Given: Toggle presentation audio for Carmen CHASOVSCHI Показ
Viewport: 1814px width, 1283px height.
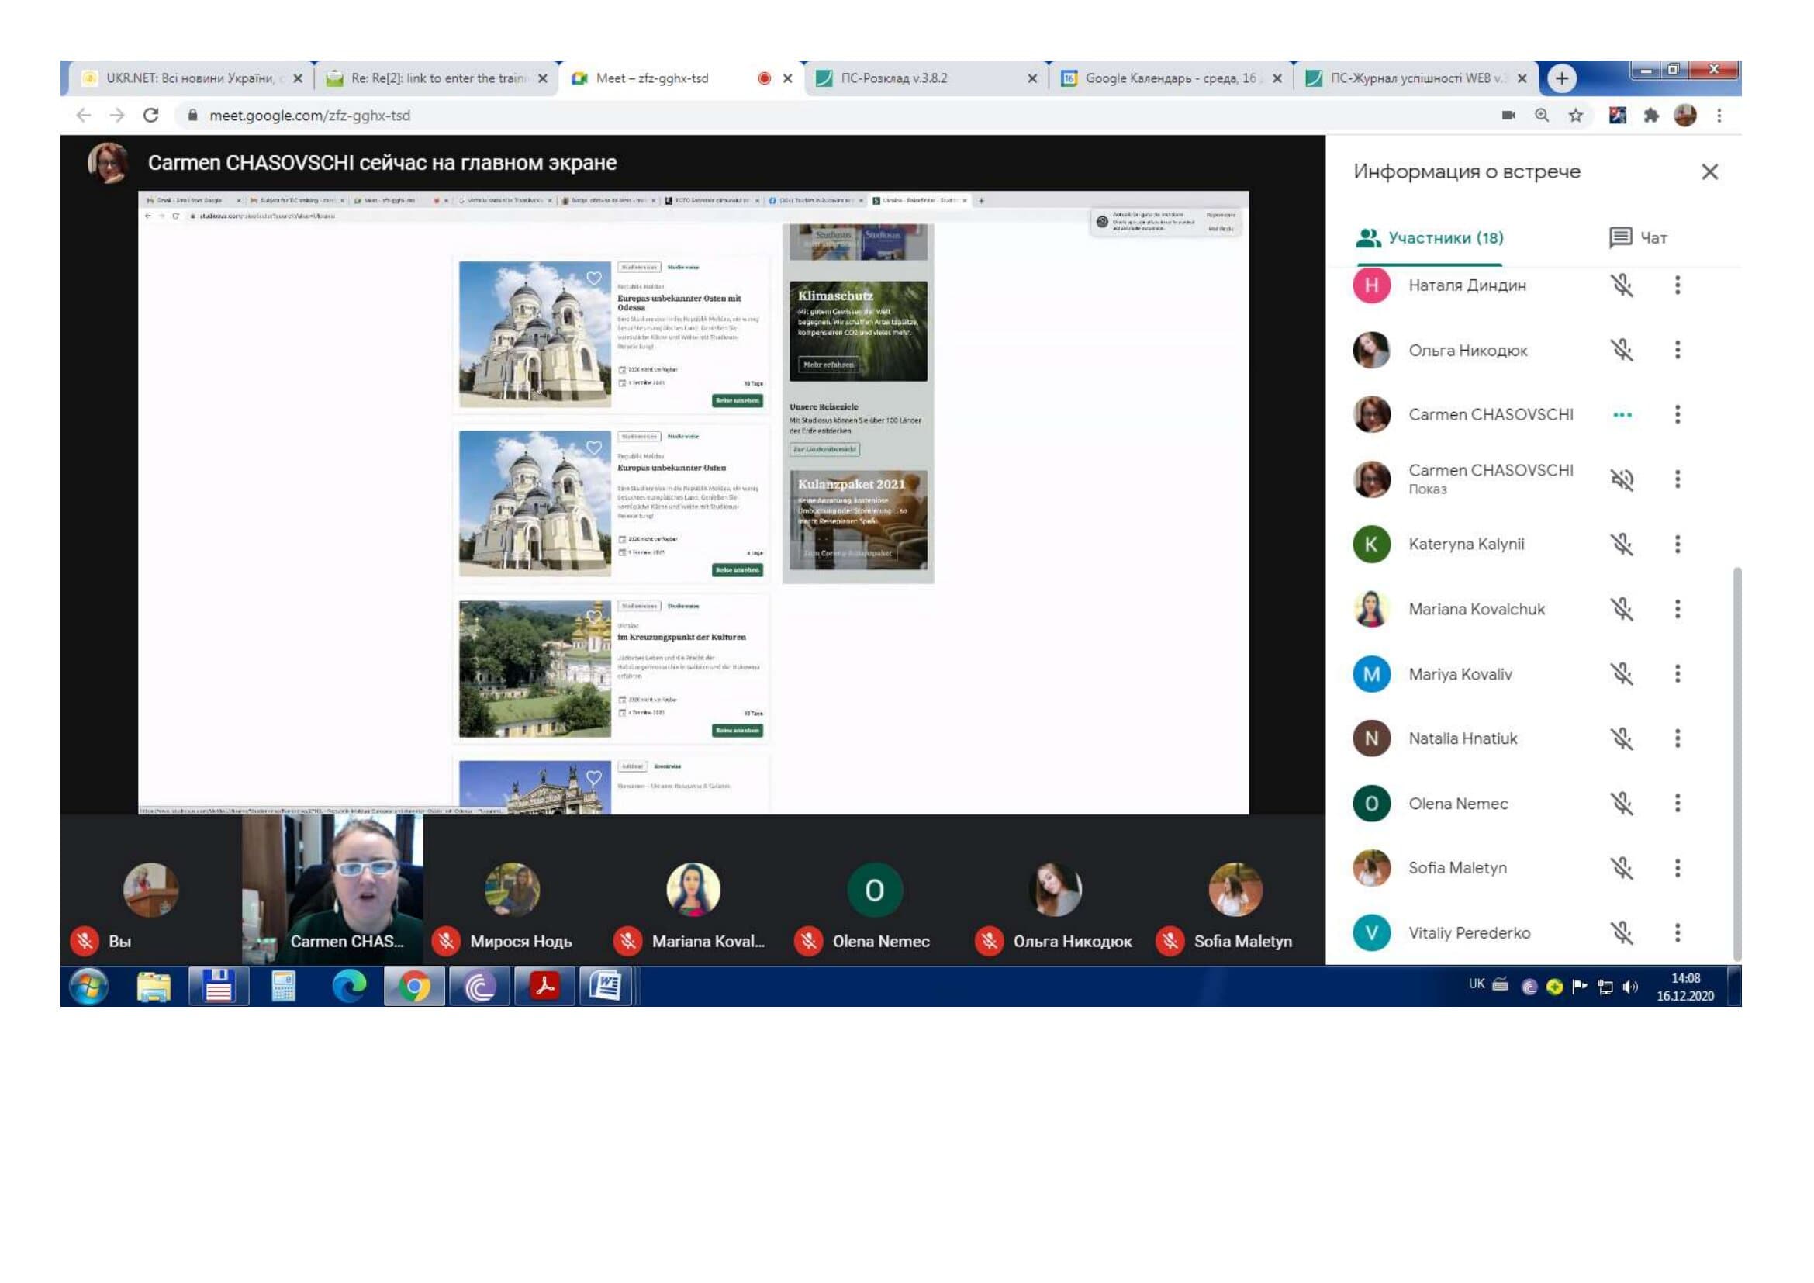Looking at the screenshot, I should [1621, 479].
